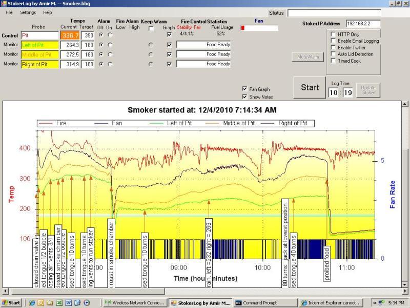Open the Windows Start menu

click(11, 303)
